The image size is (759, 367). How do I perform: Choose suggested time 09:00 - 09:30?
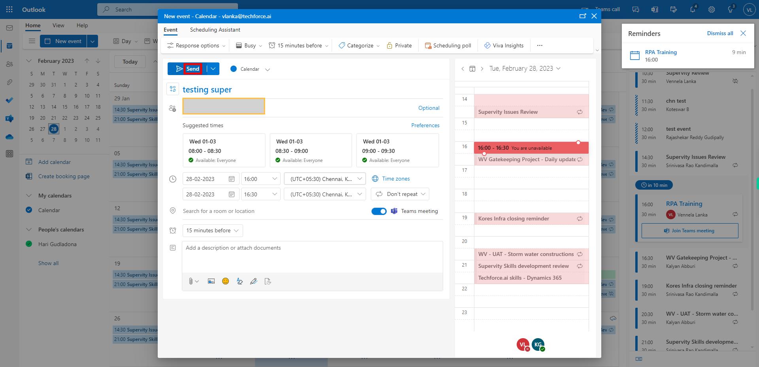click(x=398, y=151)
